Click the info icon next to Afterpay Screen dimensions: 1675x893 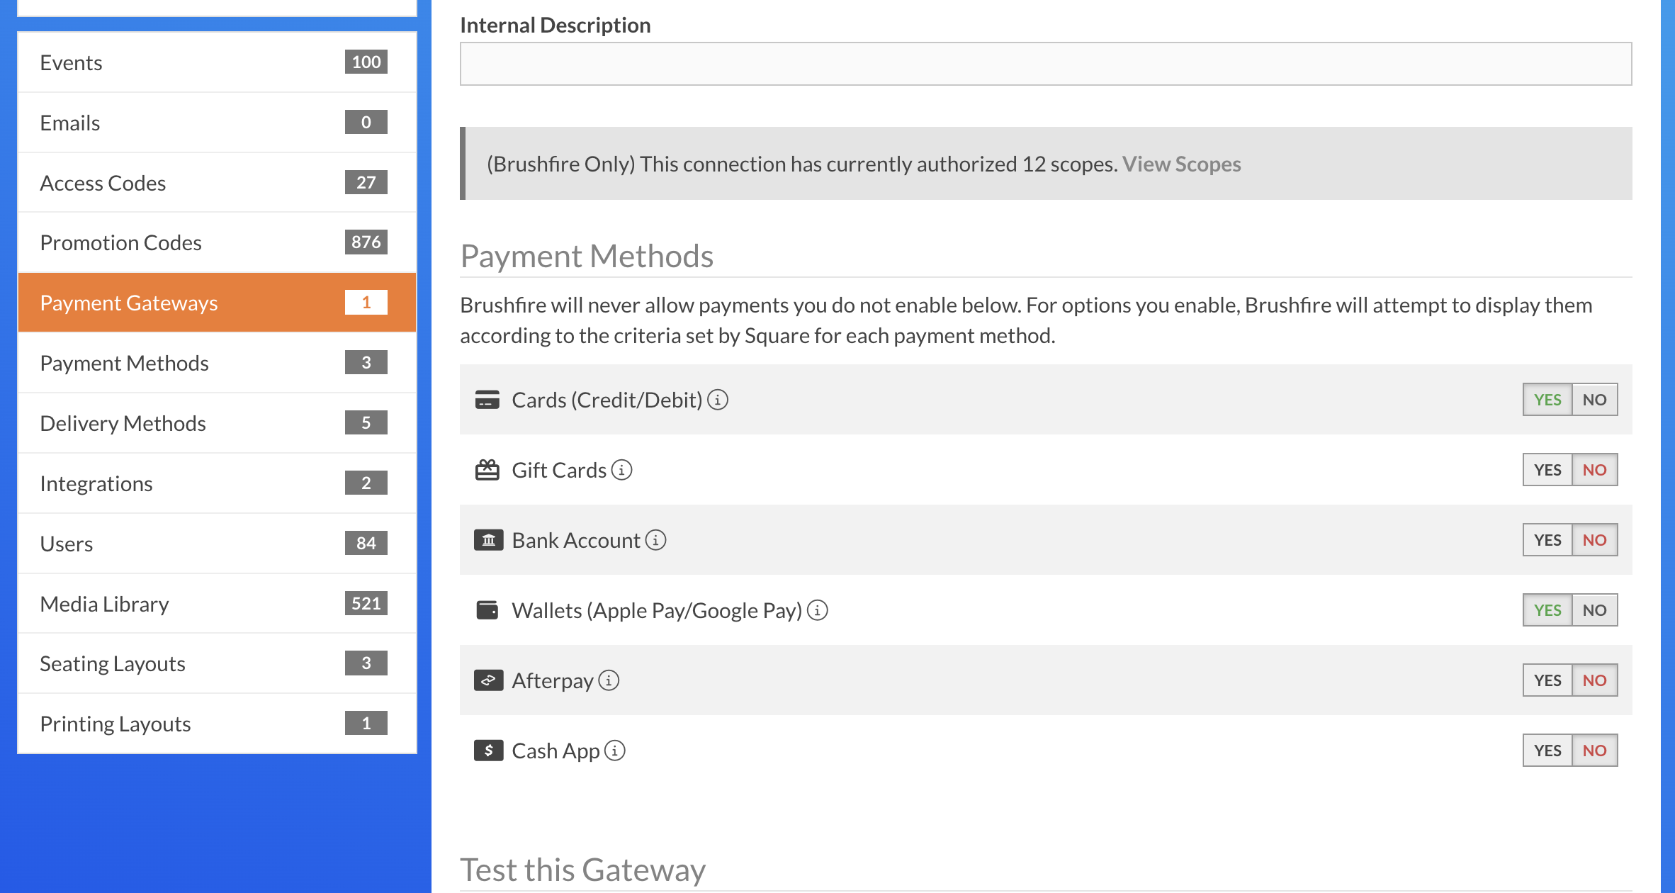pos(608,680)
